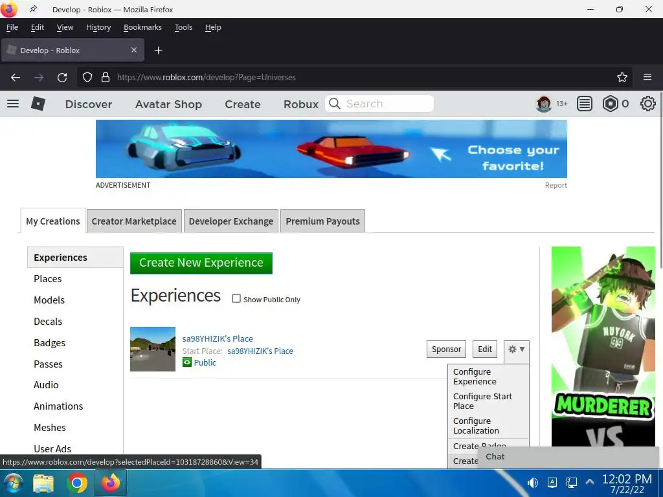Select Decals in the sidebar
Image resolution: width=663 pixels, height=497 pixels.
[x=48, y=321]
